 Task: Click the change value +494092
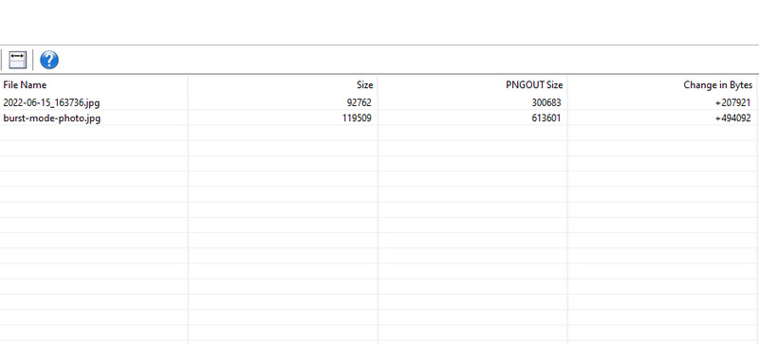732,118
